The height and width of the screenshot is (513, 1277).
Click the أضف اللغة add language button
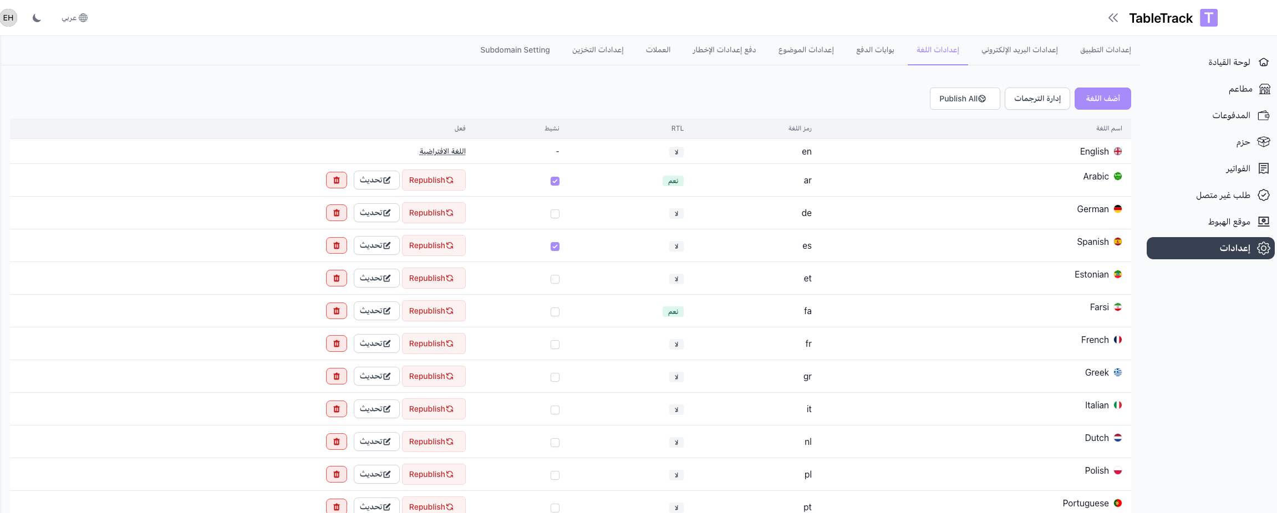tap(1102, 99)
